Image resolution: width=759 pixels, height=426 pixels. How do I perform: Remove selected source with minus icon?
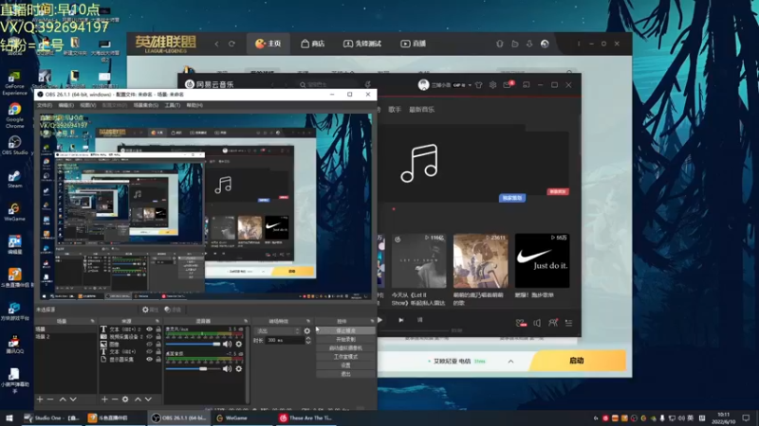click(x=115, y=399)
